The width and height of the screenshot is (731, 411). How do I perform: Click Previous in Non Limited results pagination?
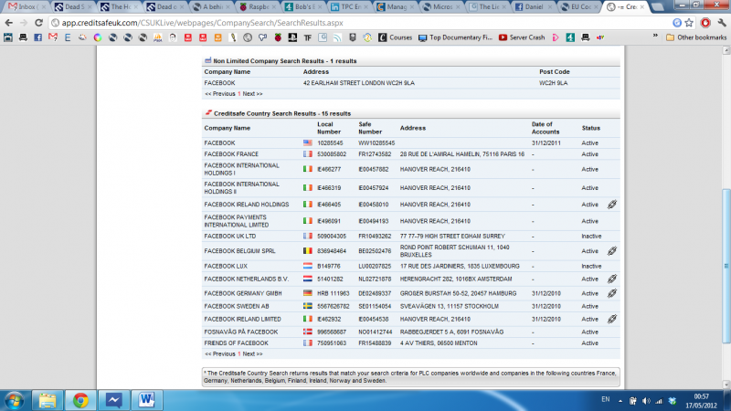[220, 94]
